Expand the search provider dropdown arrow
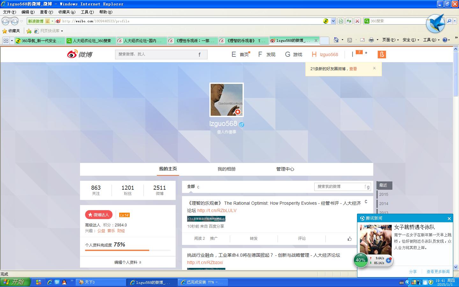459x287 pixels. click(455, 21)
